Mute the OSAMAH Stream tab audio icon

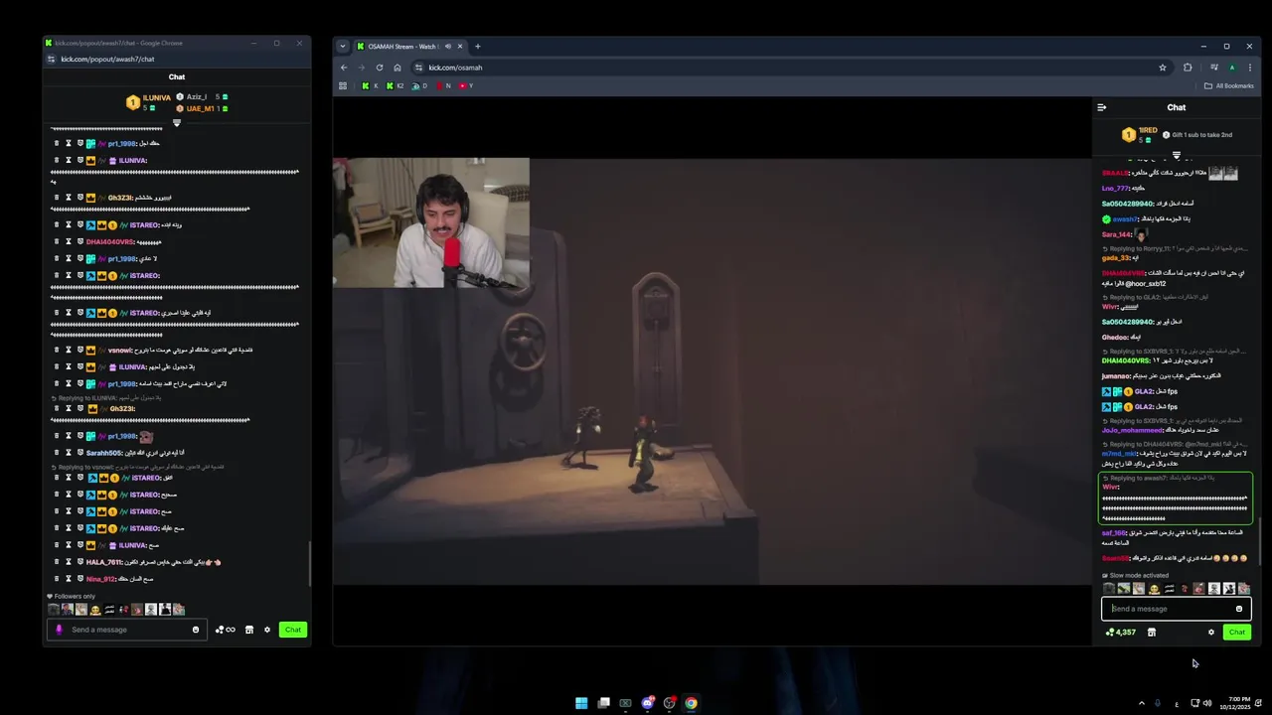pos(448,47)
